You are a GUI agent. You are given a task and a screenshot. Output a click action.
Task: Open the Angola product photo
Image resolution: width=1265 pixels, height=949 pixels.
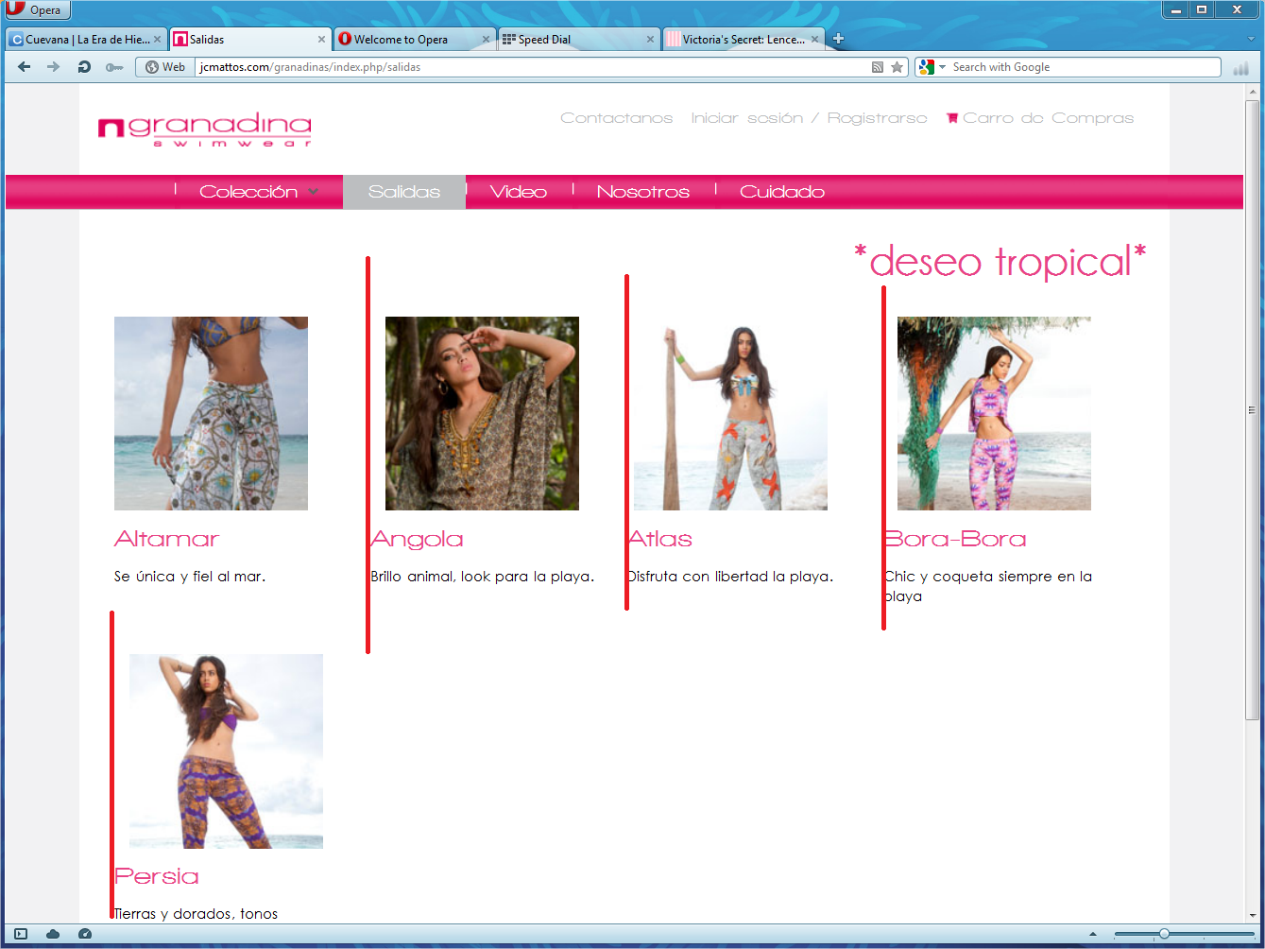point(482,413)
